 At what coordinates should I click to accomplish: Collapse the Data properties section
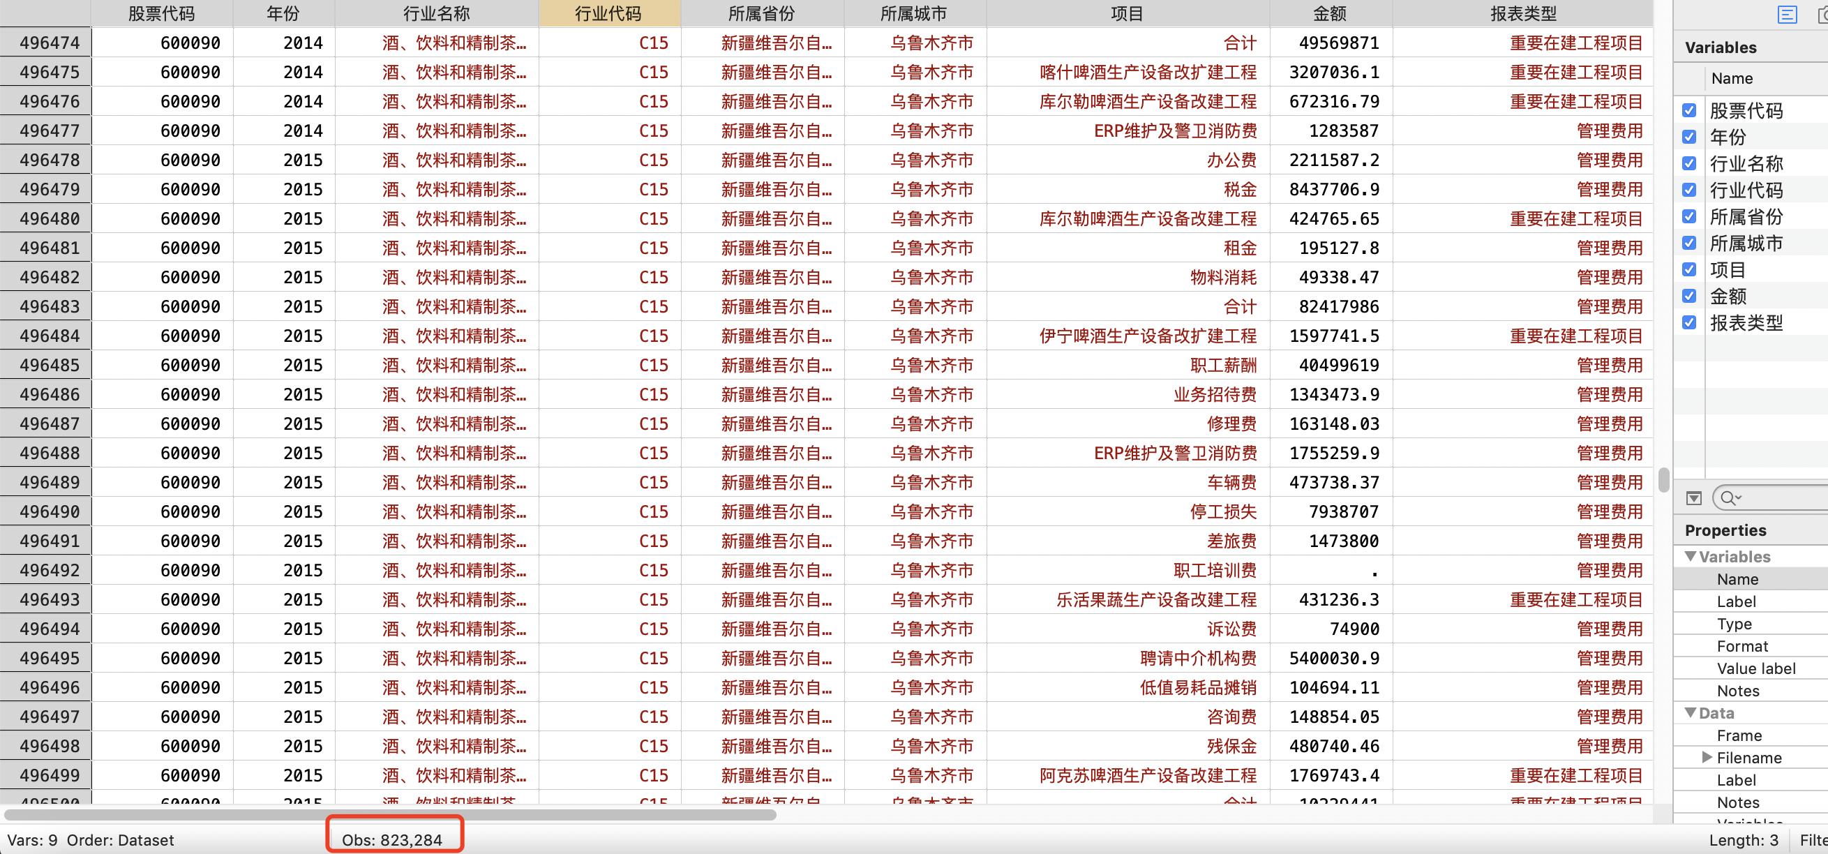(x=1691, y=713)
